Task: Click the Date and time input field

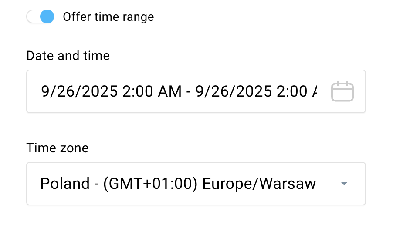Action: click(179, 92)
